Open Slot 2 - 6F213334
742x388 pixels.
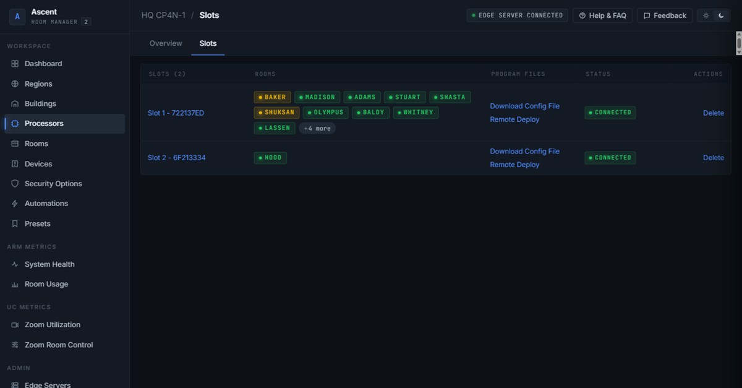[176, 158]
